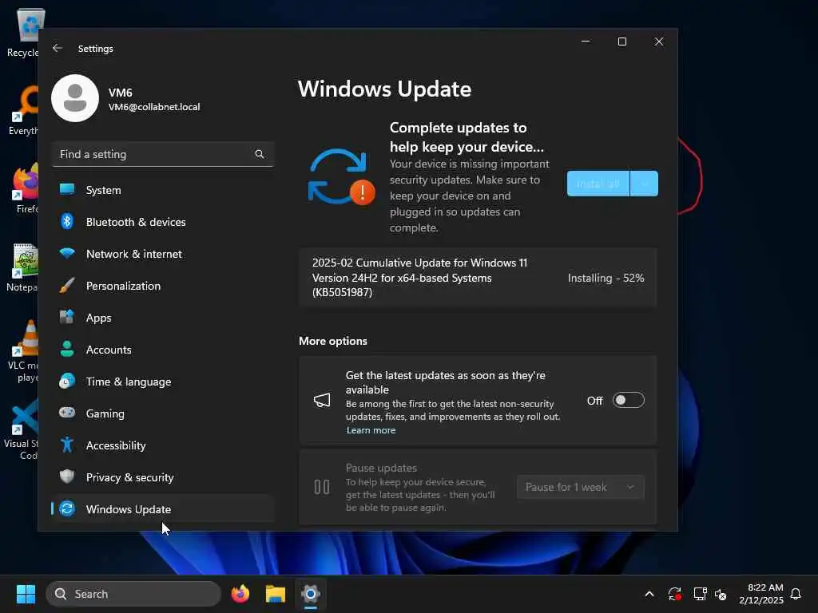The image size is (818, 613).
Task: Click the Settings gear taskbar icon
Action: pyautogui.click(x=311, y=594)
